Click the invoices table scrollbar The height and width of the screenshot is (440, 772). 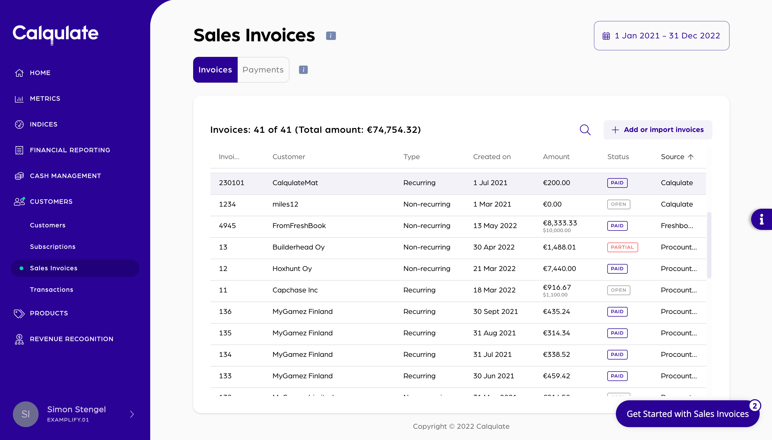709,245
